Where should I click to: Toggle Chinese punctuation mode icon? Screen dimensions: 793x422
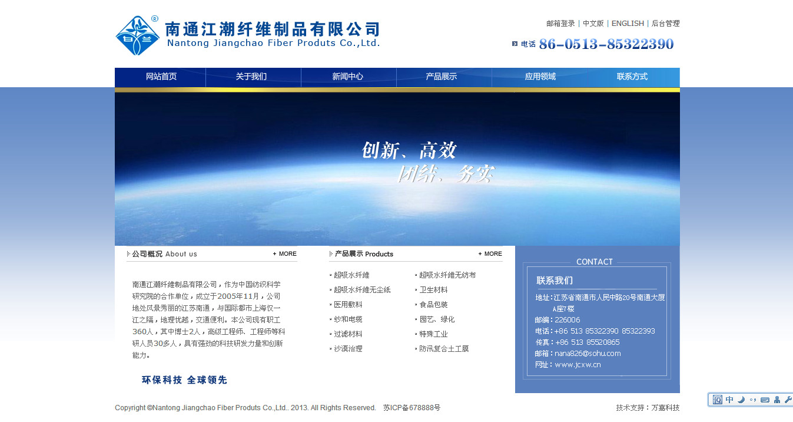pyautogui.click(x=753, y=400)
